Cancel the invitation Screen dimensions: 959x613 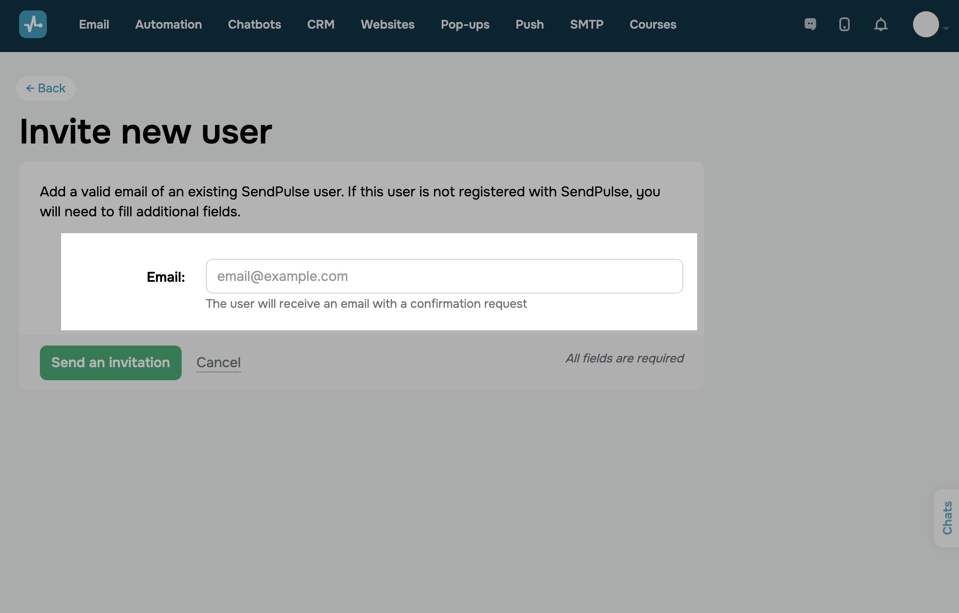(x=219, y=362)
